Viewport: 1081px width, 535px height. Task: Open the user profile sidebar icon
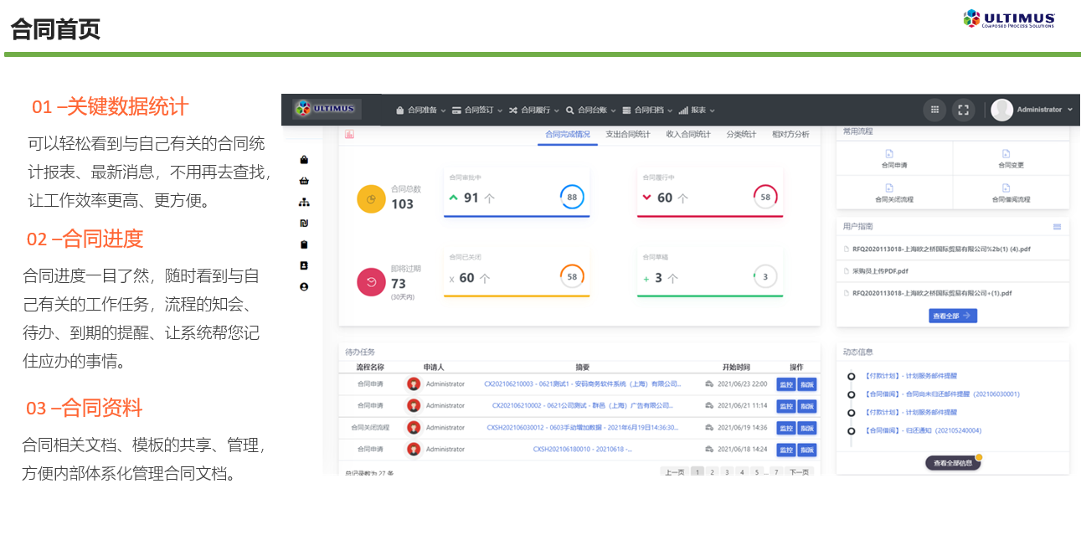point(304,286)
